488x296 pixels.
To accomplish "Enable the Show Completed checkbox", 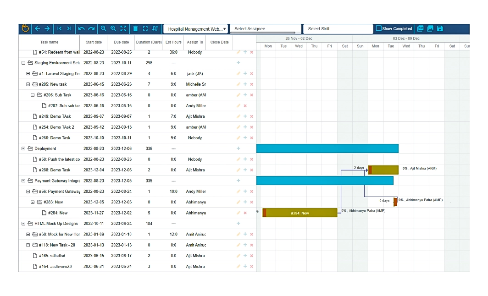I will [378, 28].
